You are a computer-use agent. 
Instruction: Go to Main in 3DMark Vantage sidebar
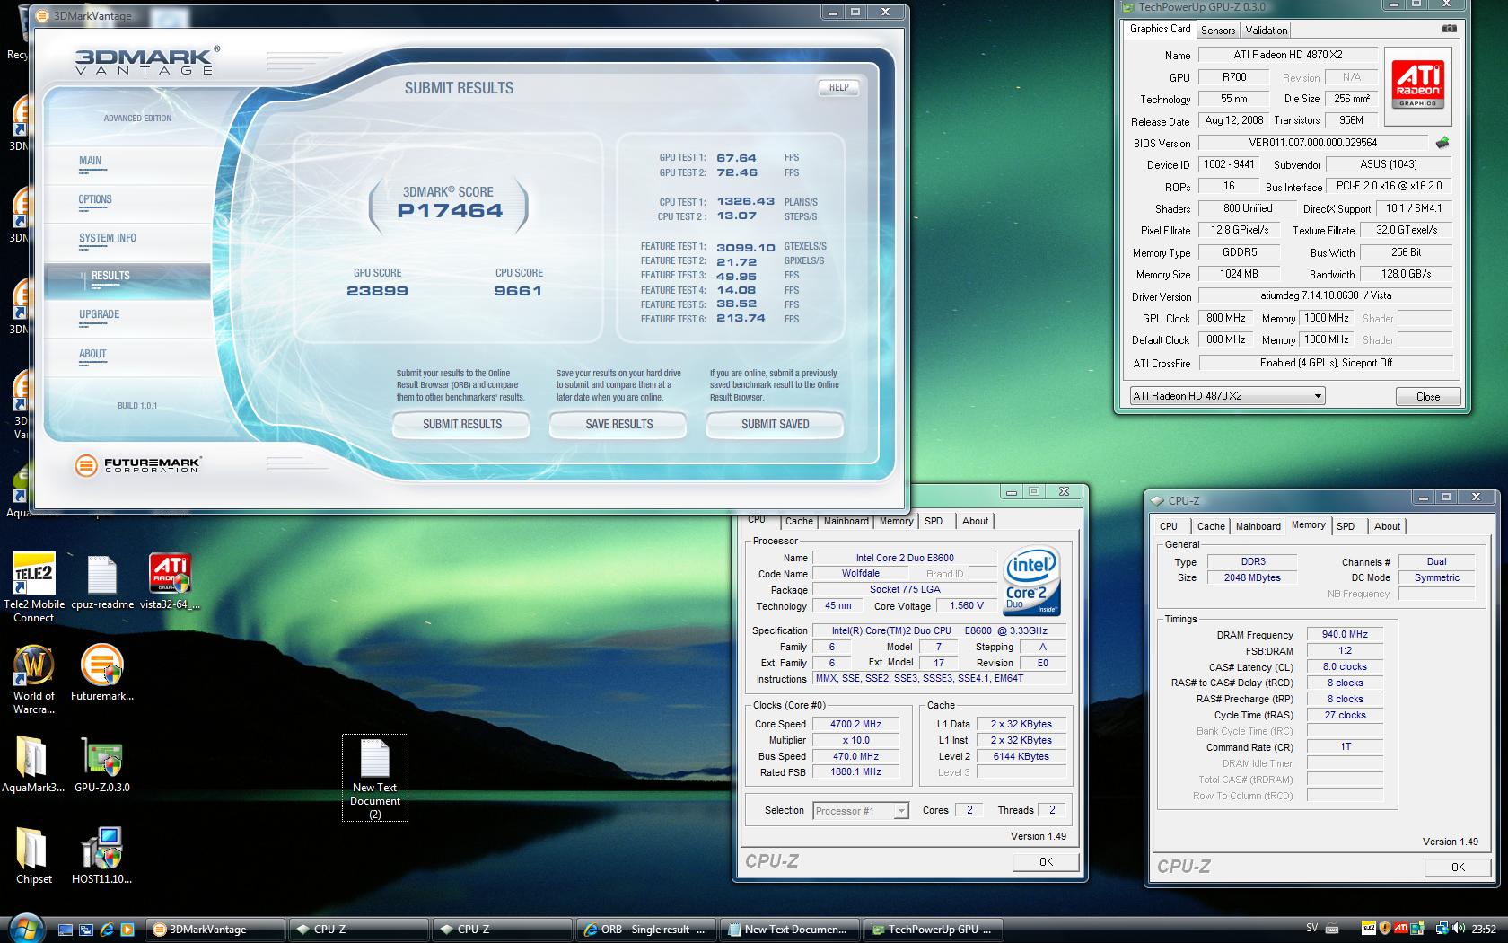pyautogui.click(x=90, y=162)
